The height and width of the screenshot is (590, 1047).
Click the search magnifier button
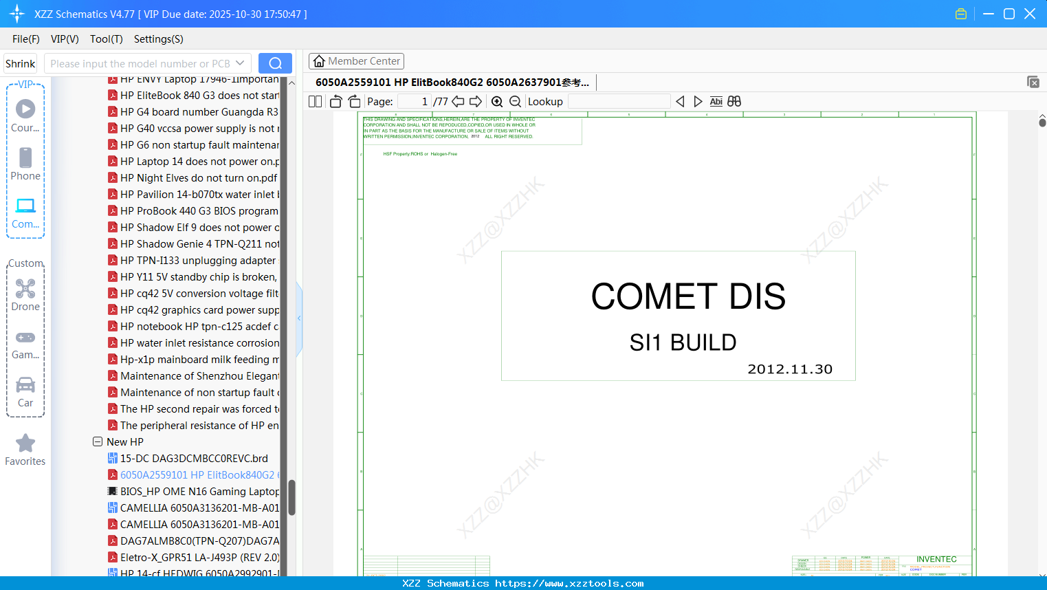point(275,63)
